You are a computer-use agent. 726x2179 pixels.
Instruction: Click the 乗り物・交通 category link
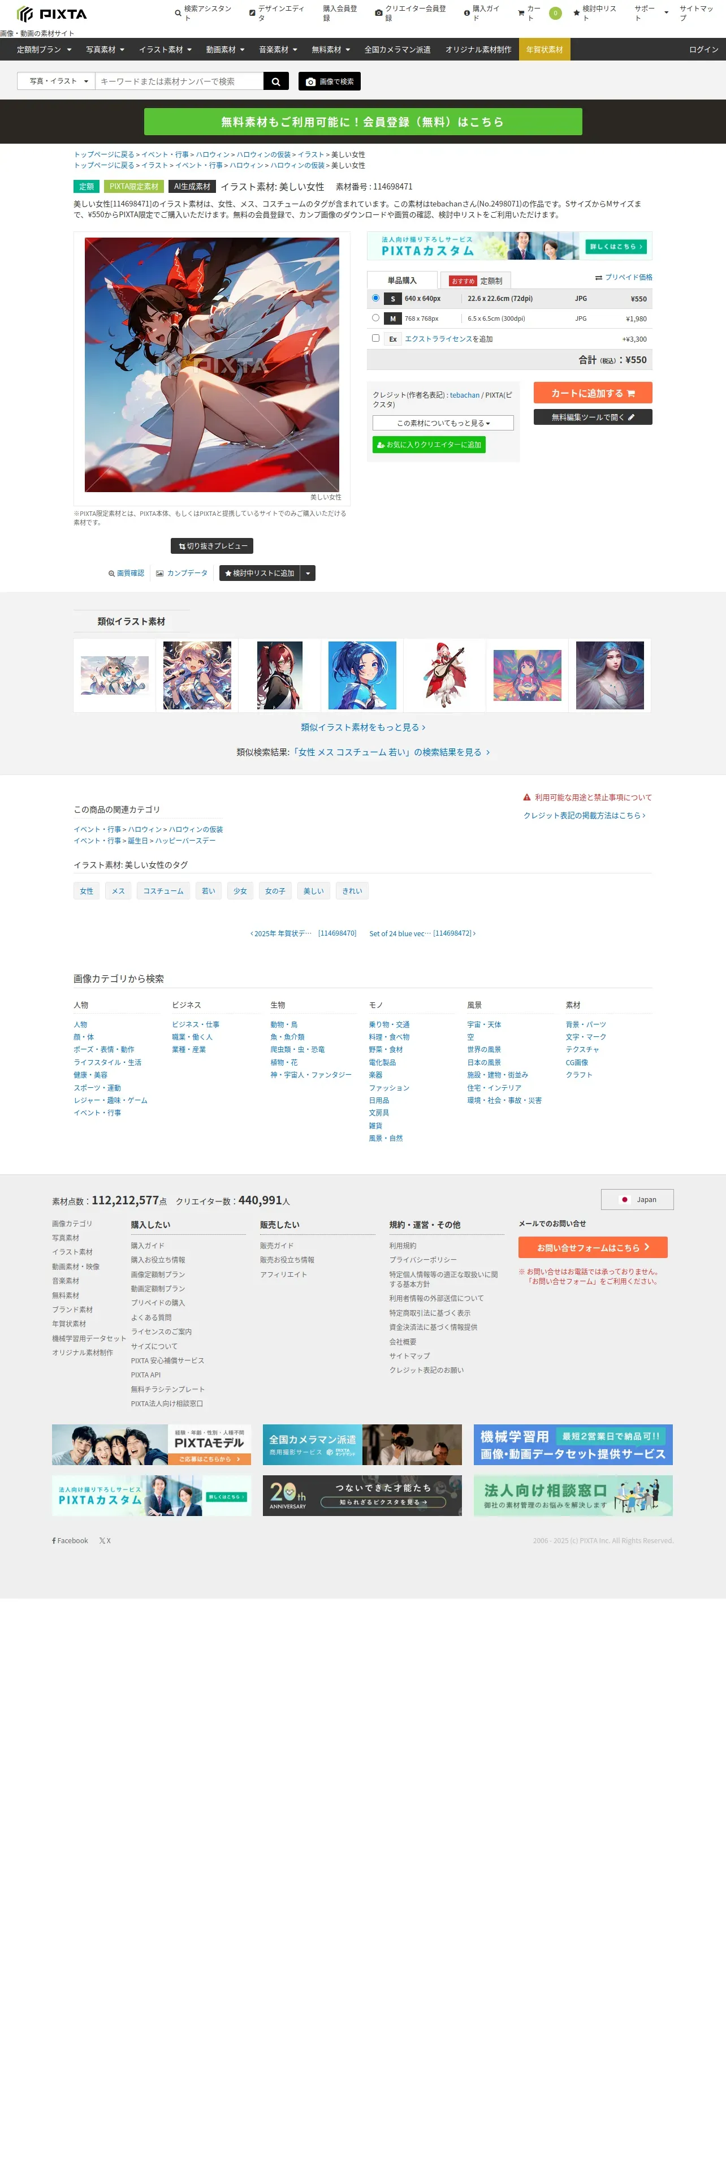pyautogui.click(x=389, y=1023)
